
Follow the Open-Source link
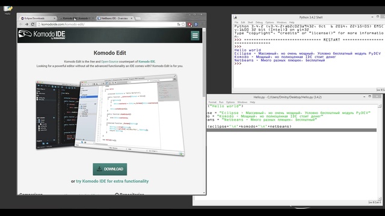pos(109,61)
